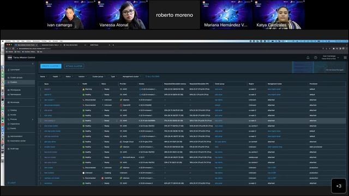Click the Events sidebar icon
The width and height of the screenshot is (349, 196).
(x=9, y=128)
